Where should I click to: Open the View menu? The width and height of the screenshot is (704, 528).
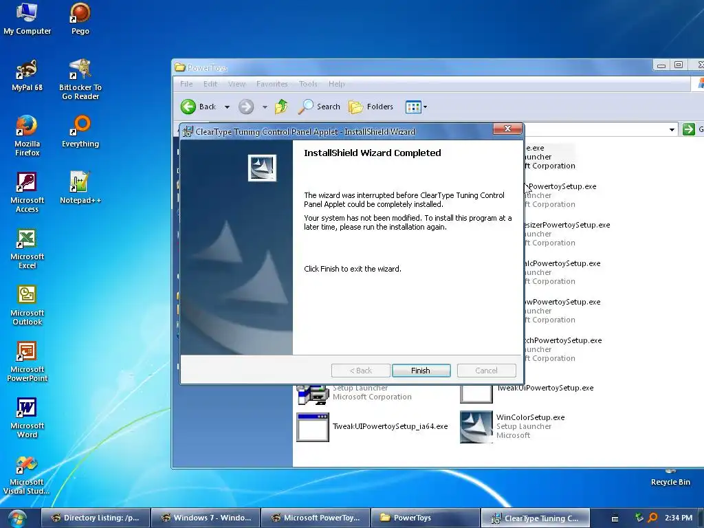pos(236,84)
